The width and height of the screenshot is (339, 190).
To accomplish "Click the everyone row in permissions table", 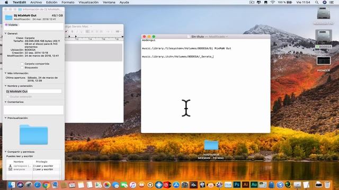I will point(33,169).
